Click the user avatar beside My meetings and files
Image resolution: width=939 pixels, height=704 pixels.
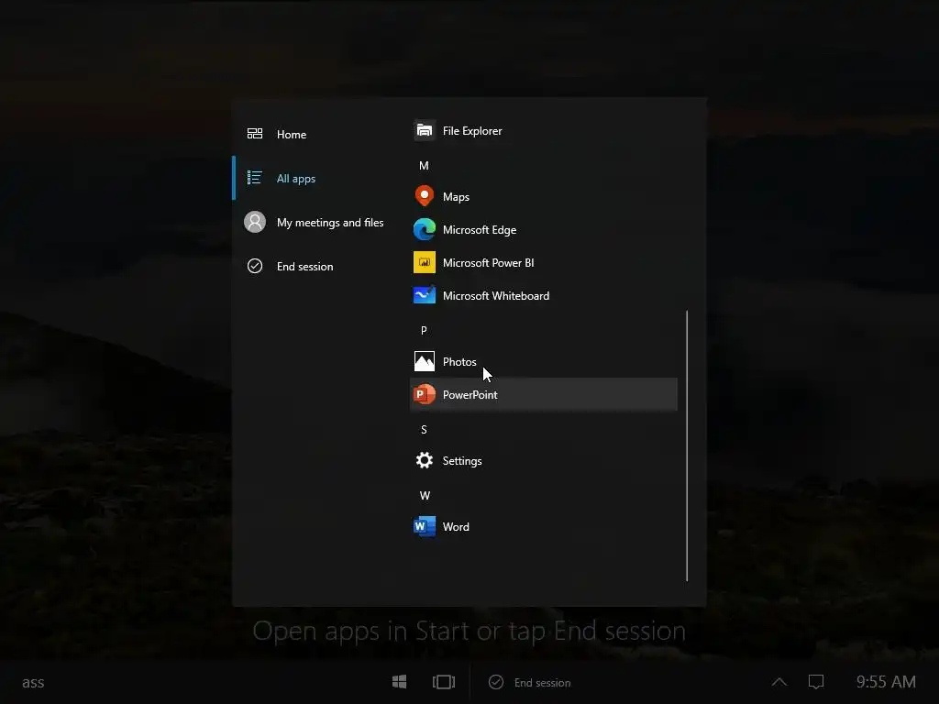[x=255, y=222]
